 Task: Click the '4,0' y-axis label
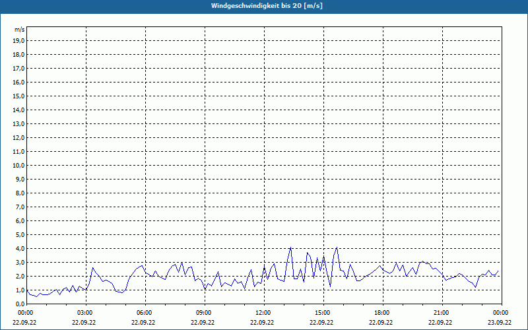point(21,249)
